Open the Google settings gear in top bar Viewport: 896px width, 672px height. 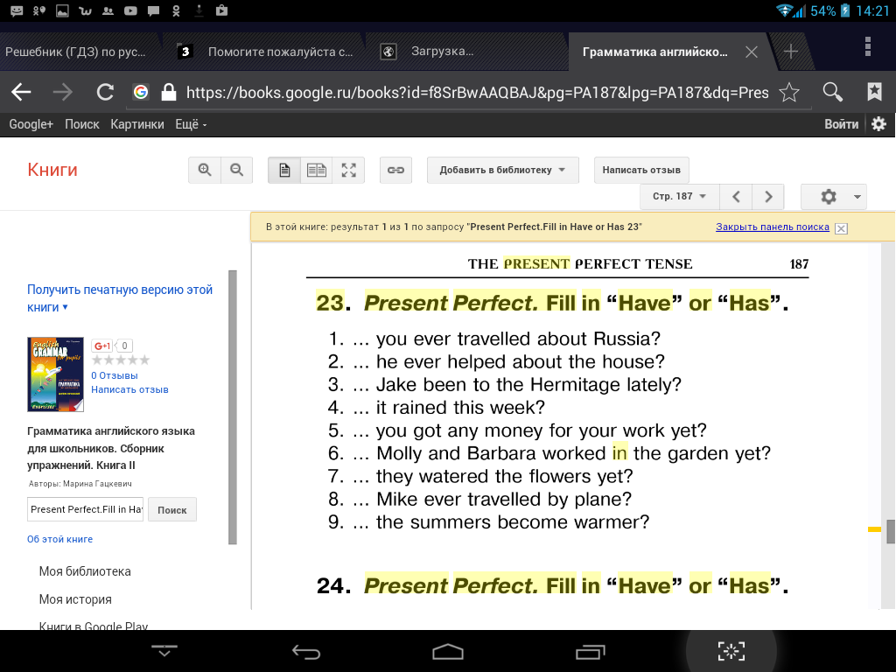click(x=878, y=124)
